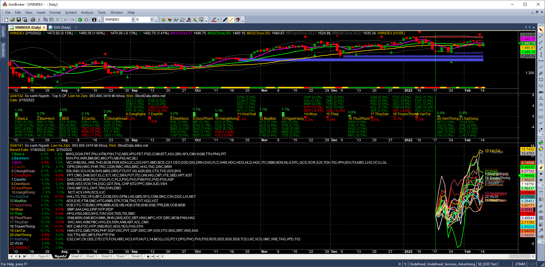The height and width of the screenshot is (267, 545).
Task: Click the zoom in magnifier icon
Action: [541, 142]
